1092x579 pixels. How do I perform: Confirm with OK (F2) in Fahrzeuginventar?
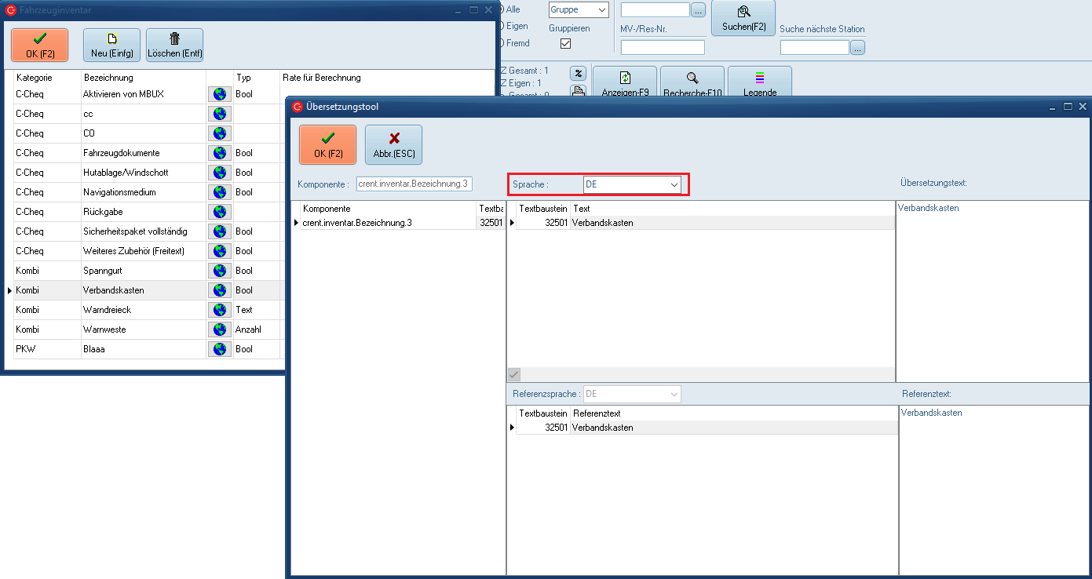point(40,45)
